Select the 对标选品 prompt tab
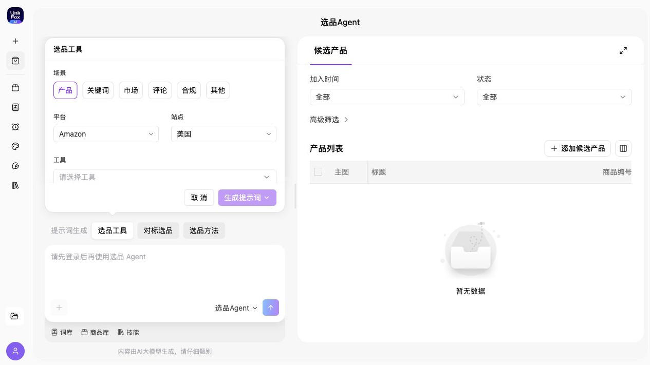 [x=158, y=230]
